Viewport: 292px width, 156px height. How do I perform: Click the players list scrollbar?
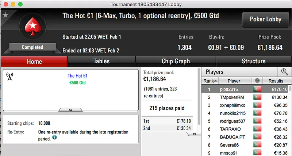click(x=290, y=120)
